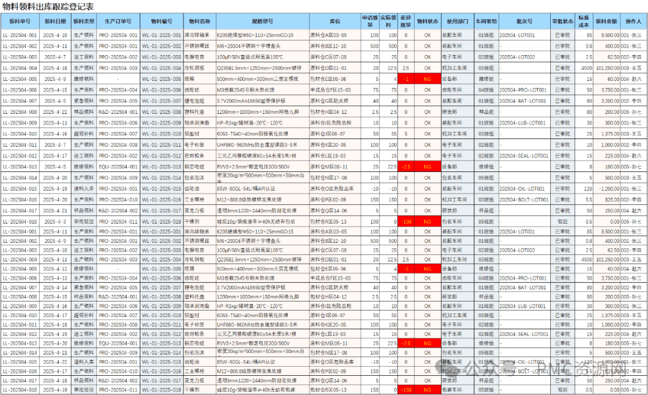This screenshot has height=395, width=648.
Task: Select red -2.5 cell in the 2025-4-5 铜芯电缆 row
Action: coord(406,167)
